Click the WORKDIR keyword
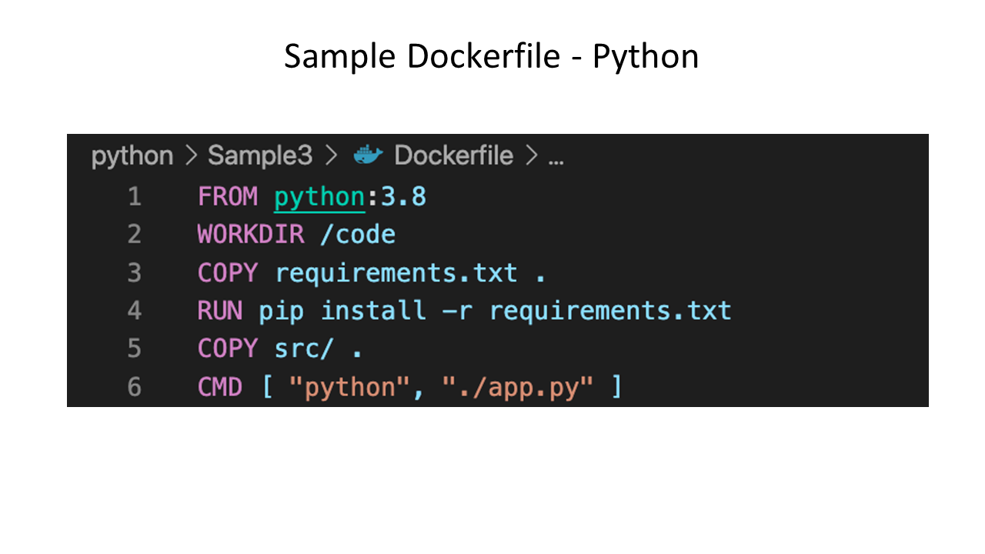Viewport: 985px width, 554px height. [x=251, y=235]
